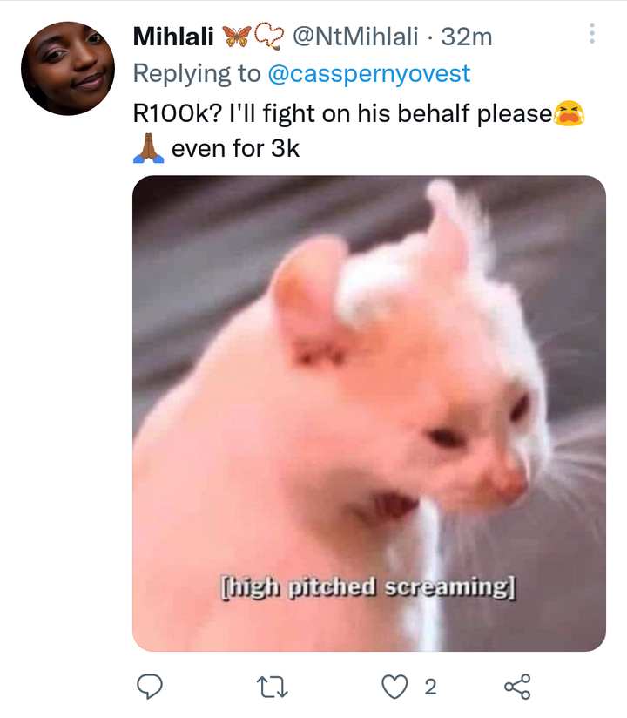Retweet this post using the arrows icon
The image size is (627, 718).
coord(272,687)
